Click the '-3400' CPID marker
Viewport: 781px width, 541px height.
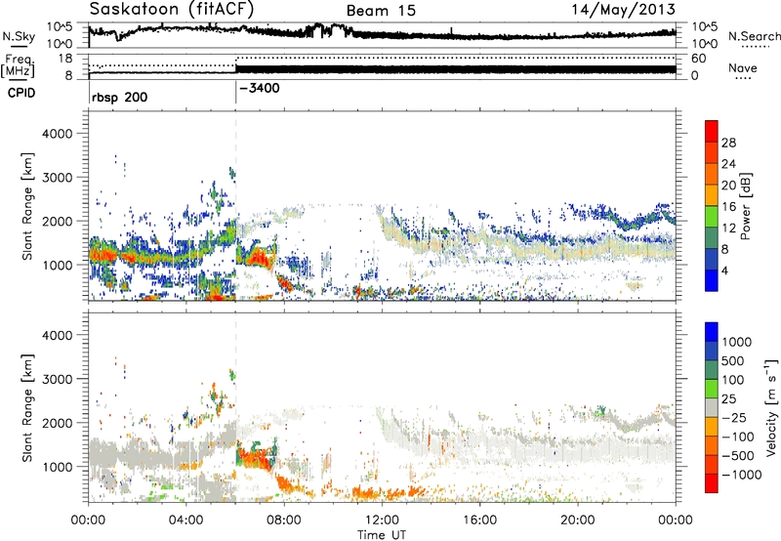[x=260, y=88]
